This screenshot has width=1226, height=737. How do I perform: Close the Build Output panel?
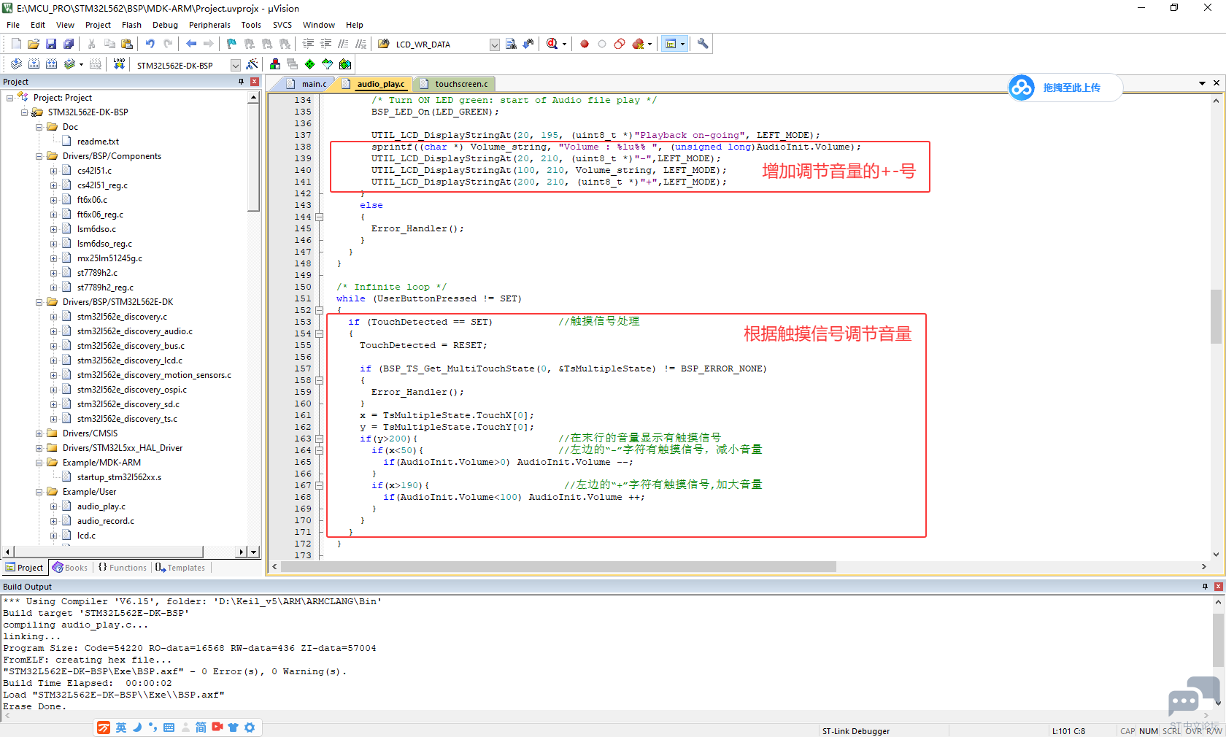click(x=1219, y=587)
